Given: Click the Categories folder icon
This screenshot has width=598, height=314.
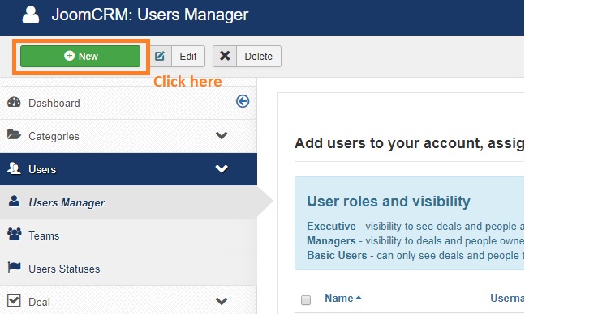Looking at the screenshot, I should 14,134.
